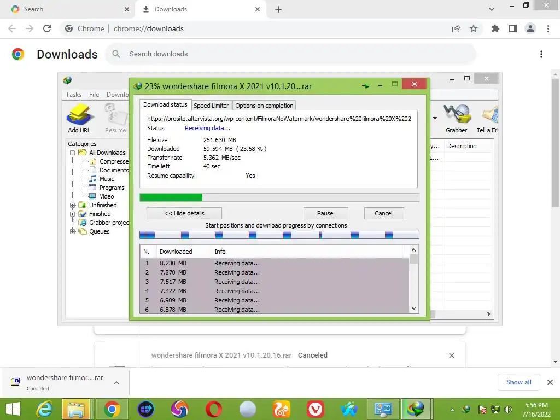Bookmark this page with the star icon
The width and height of the screenshot is (560, 420).
point(474,28)
